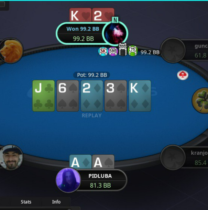Click the red PokerStars spade dealer button
This screenshot has width=208, height=210.
(183, 75)
